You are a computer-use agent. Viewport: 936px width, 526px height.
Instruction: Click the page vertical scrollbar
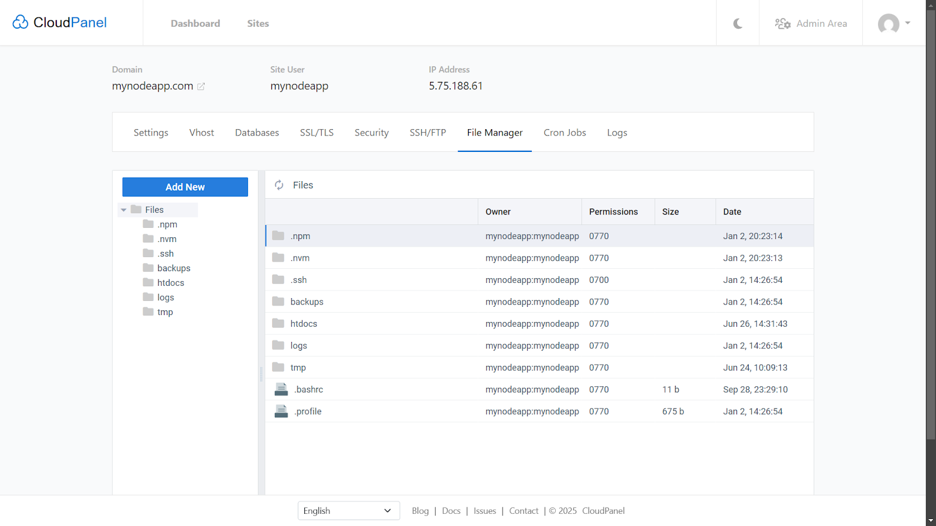point(931,234)
